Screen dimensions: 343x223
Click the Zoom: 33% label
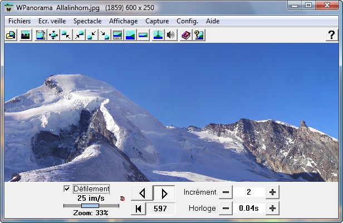(x=91, y=213)
